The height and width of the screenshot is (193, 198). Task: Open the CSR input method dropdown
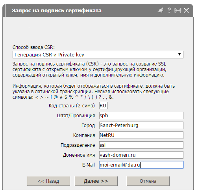click(98, 55)
